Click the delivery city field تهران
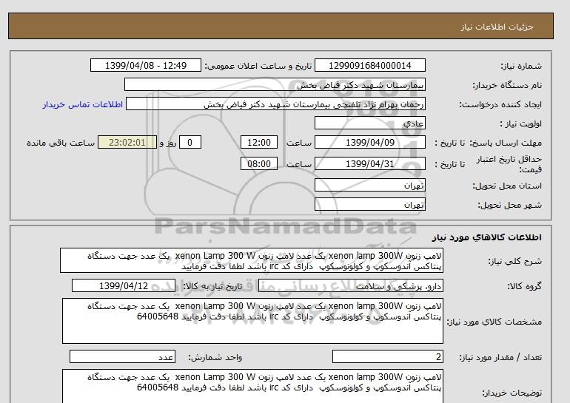The width and height of the screenshot is (570, 403). [369, 204]
